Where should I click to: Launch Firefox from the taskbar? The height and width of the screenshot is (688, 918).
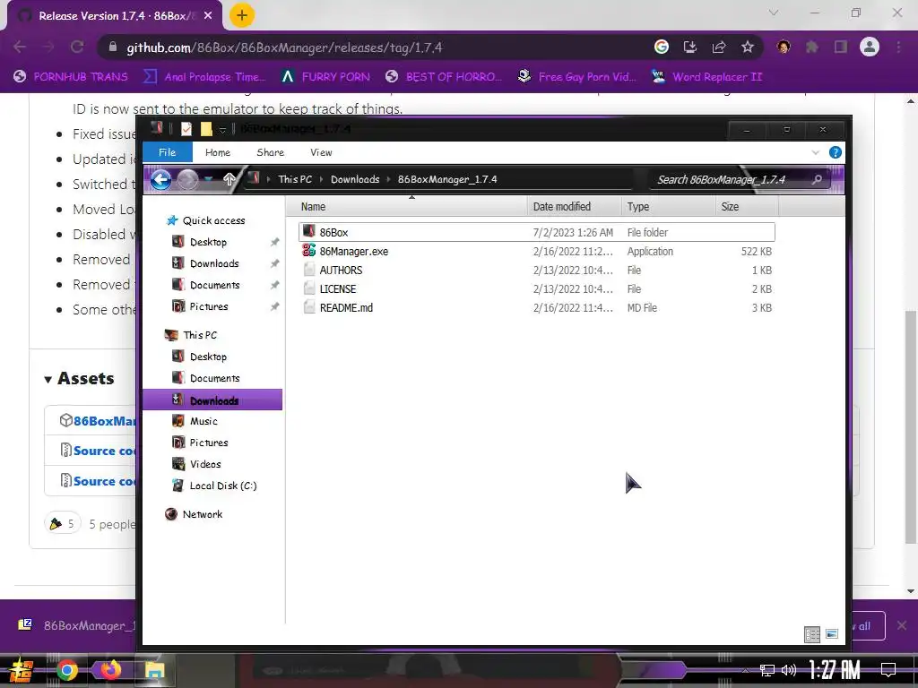point(110,669)
